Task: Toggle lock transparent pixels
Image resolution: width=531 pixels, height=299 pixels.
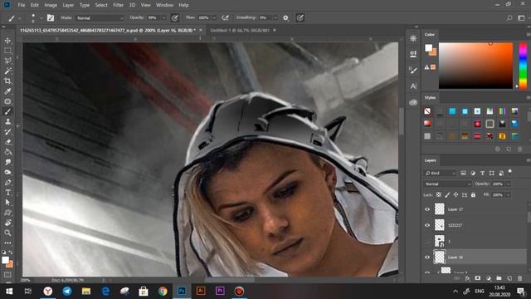Action: (x=439, y=195)
